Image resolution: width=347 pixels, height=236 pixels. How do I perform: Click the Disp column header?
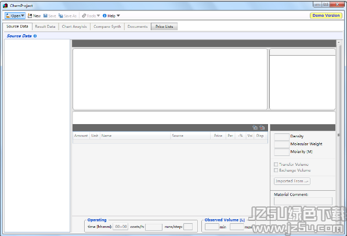(x=260, y=136)
